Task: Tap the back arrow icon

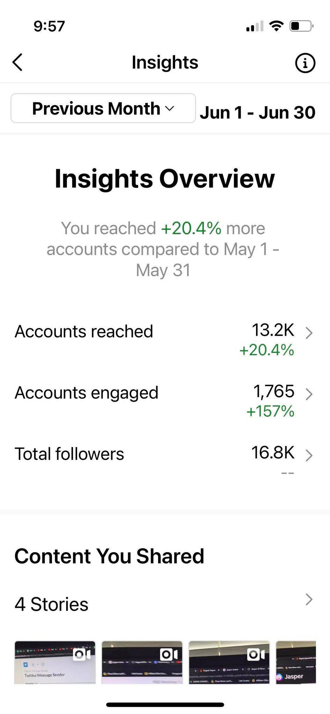Action: pos(17,62)
